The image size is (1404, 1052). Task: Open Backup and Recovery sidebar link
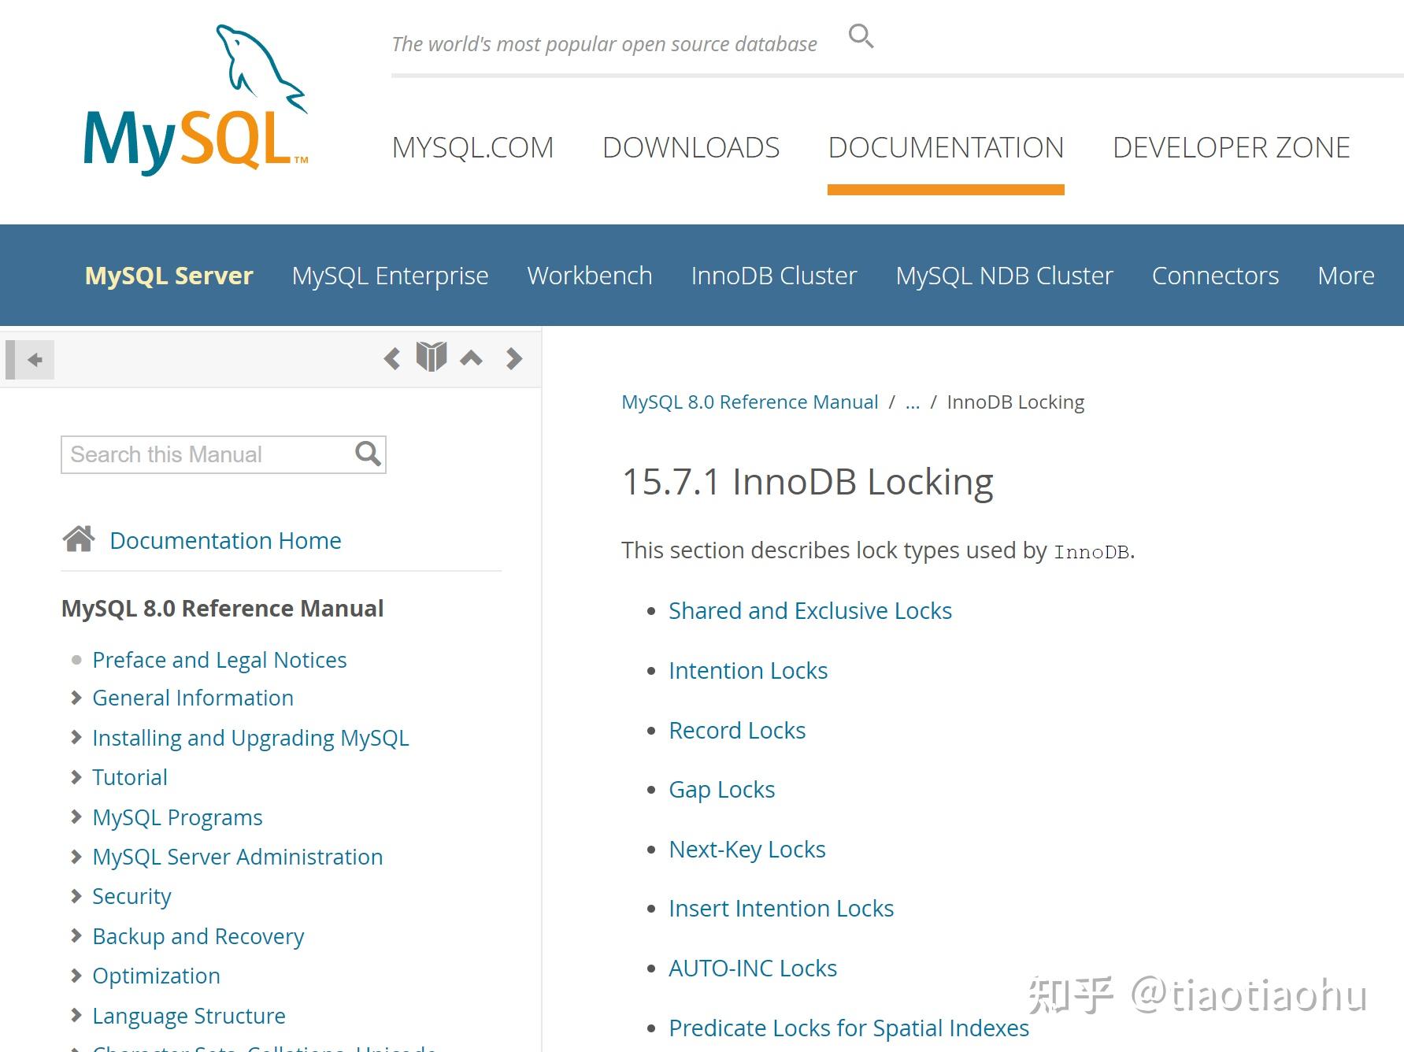198,936
